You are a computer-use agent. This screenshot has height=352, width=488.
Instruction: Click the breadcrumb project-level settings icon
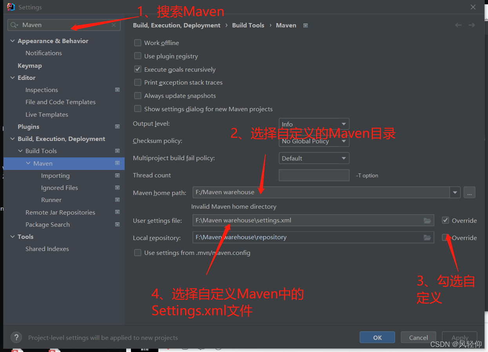click(306, 25)
